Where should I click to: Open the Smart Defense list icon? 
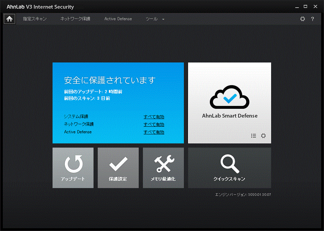[x=254, y=136]
